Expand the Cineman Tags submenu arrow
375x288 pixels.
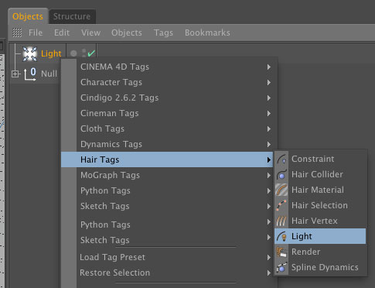click(269, 114)
